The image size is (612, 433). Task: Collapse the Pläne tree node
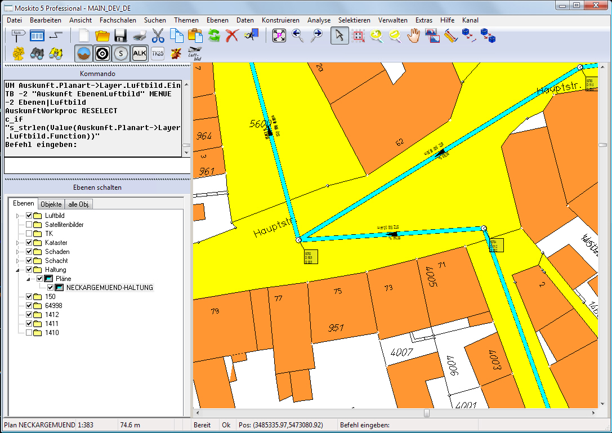(x=29, y=279)
